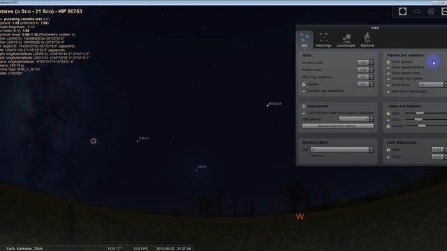Toggle the Telrad sight circles icon
The height and width of the screenshot is (251, 447).
tap(431, 11)
